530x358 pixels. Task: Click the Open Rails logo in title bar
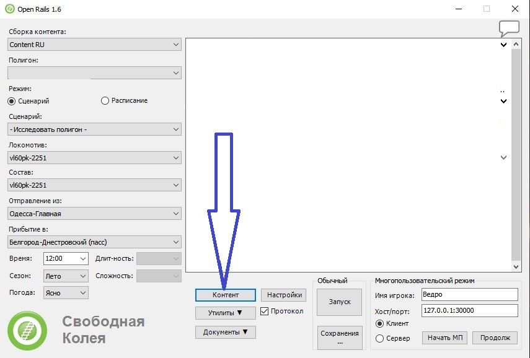tap(9, 9)
